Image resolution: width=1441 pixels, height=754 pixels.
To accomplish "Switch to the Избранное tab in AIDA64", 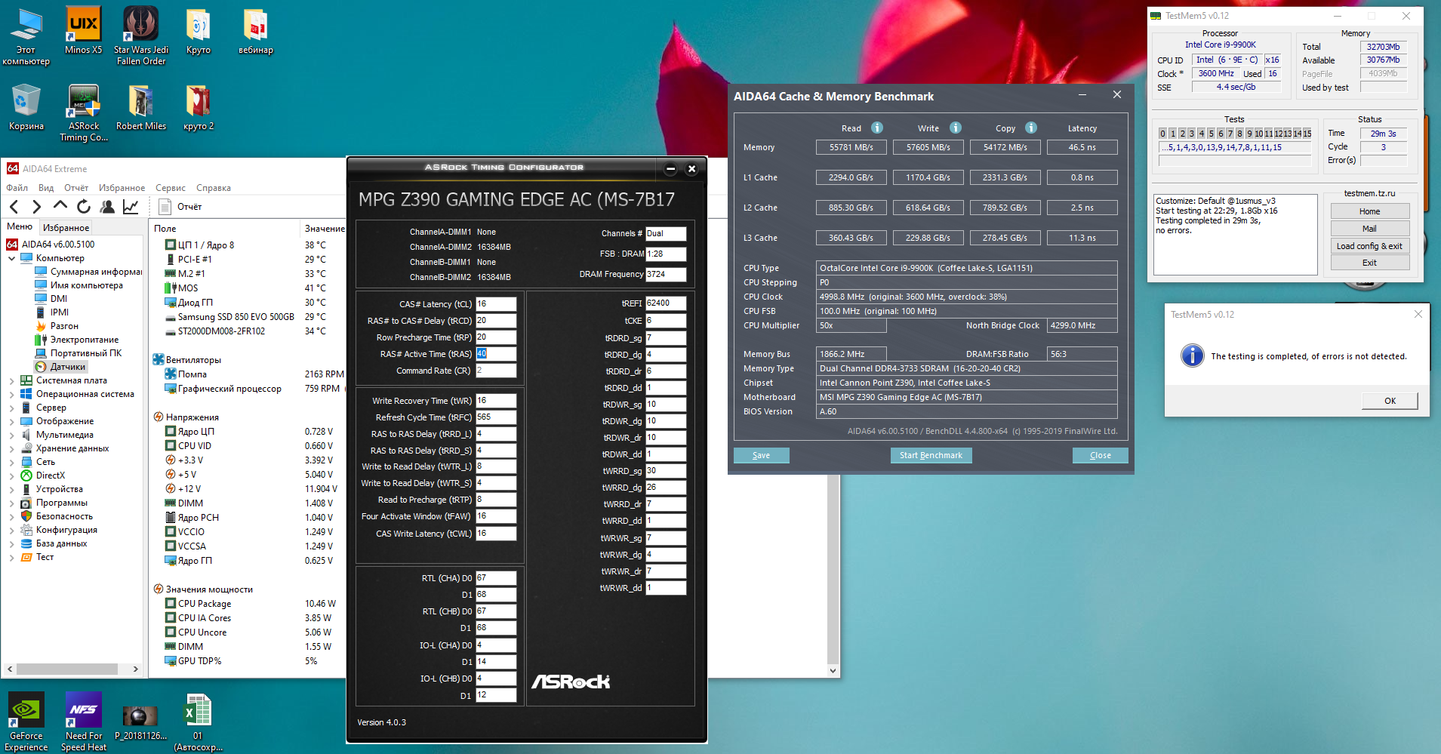I will [66, 227].
